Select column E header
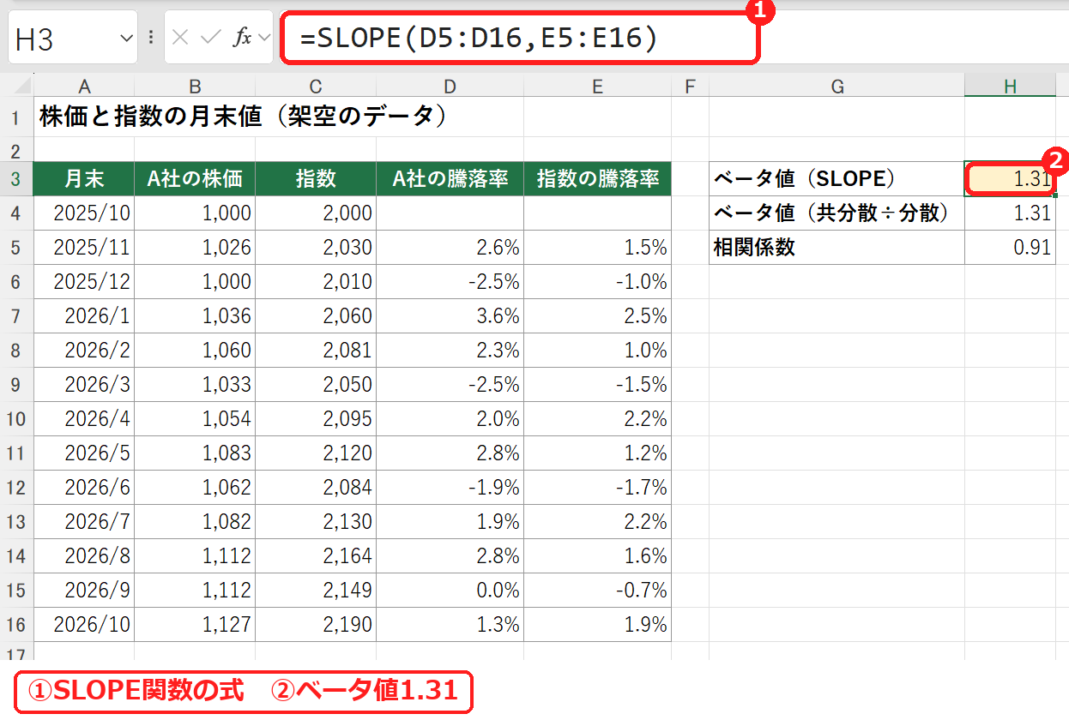 597,86
